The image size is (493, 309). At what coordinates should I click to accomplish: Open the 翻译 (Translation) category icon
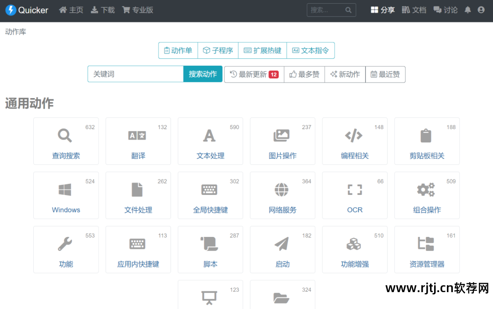[138, 136]
